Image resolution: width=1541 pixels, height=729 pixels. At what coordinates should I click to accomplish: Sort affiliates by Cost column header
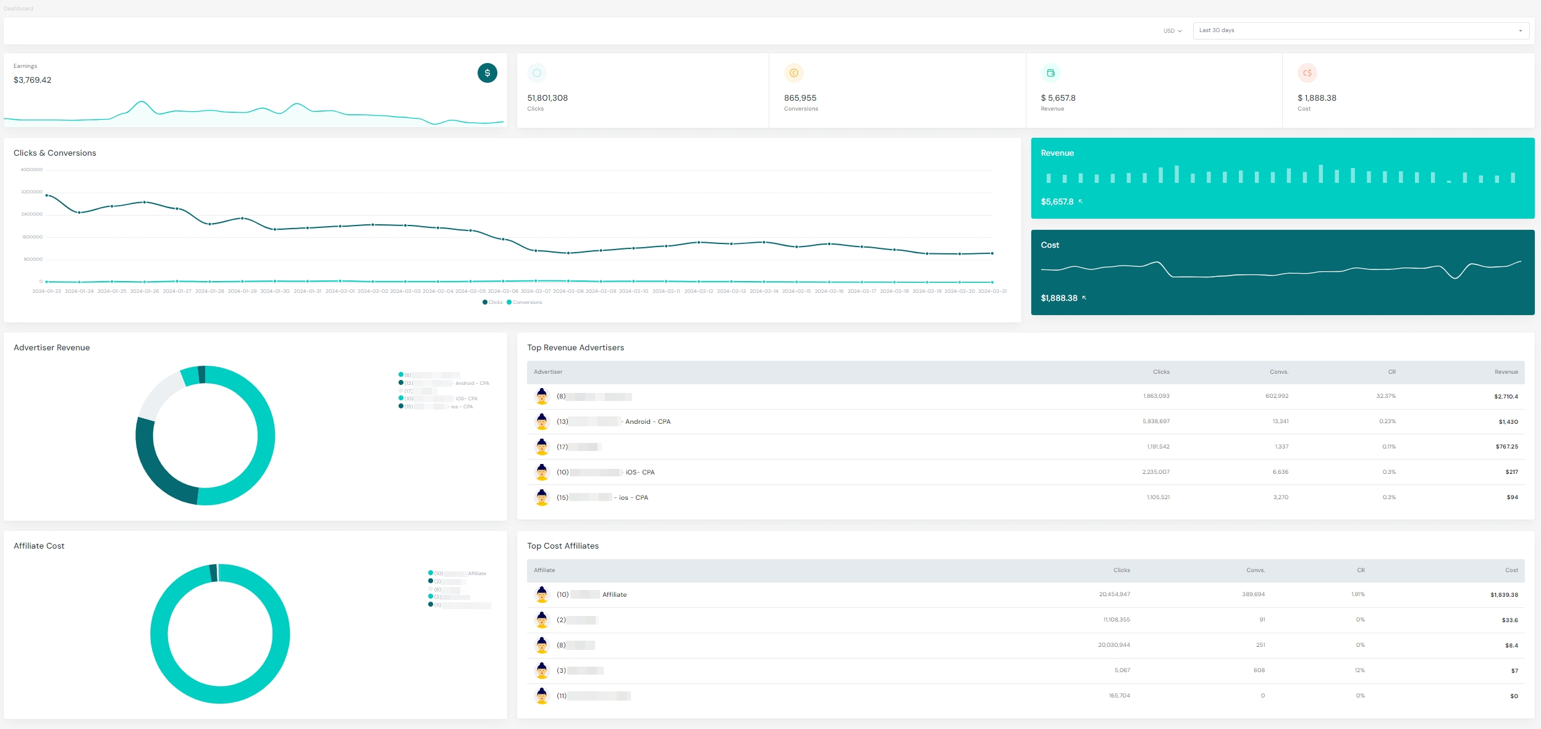[x=1511, y=570]
